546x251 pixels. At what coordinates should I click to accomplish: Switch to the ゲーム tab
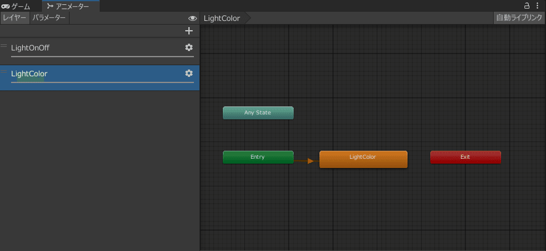click(x=16, y=6)
